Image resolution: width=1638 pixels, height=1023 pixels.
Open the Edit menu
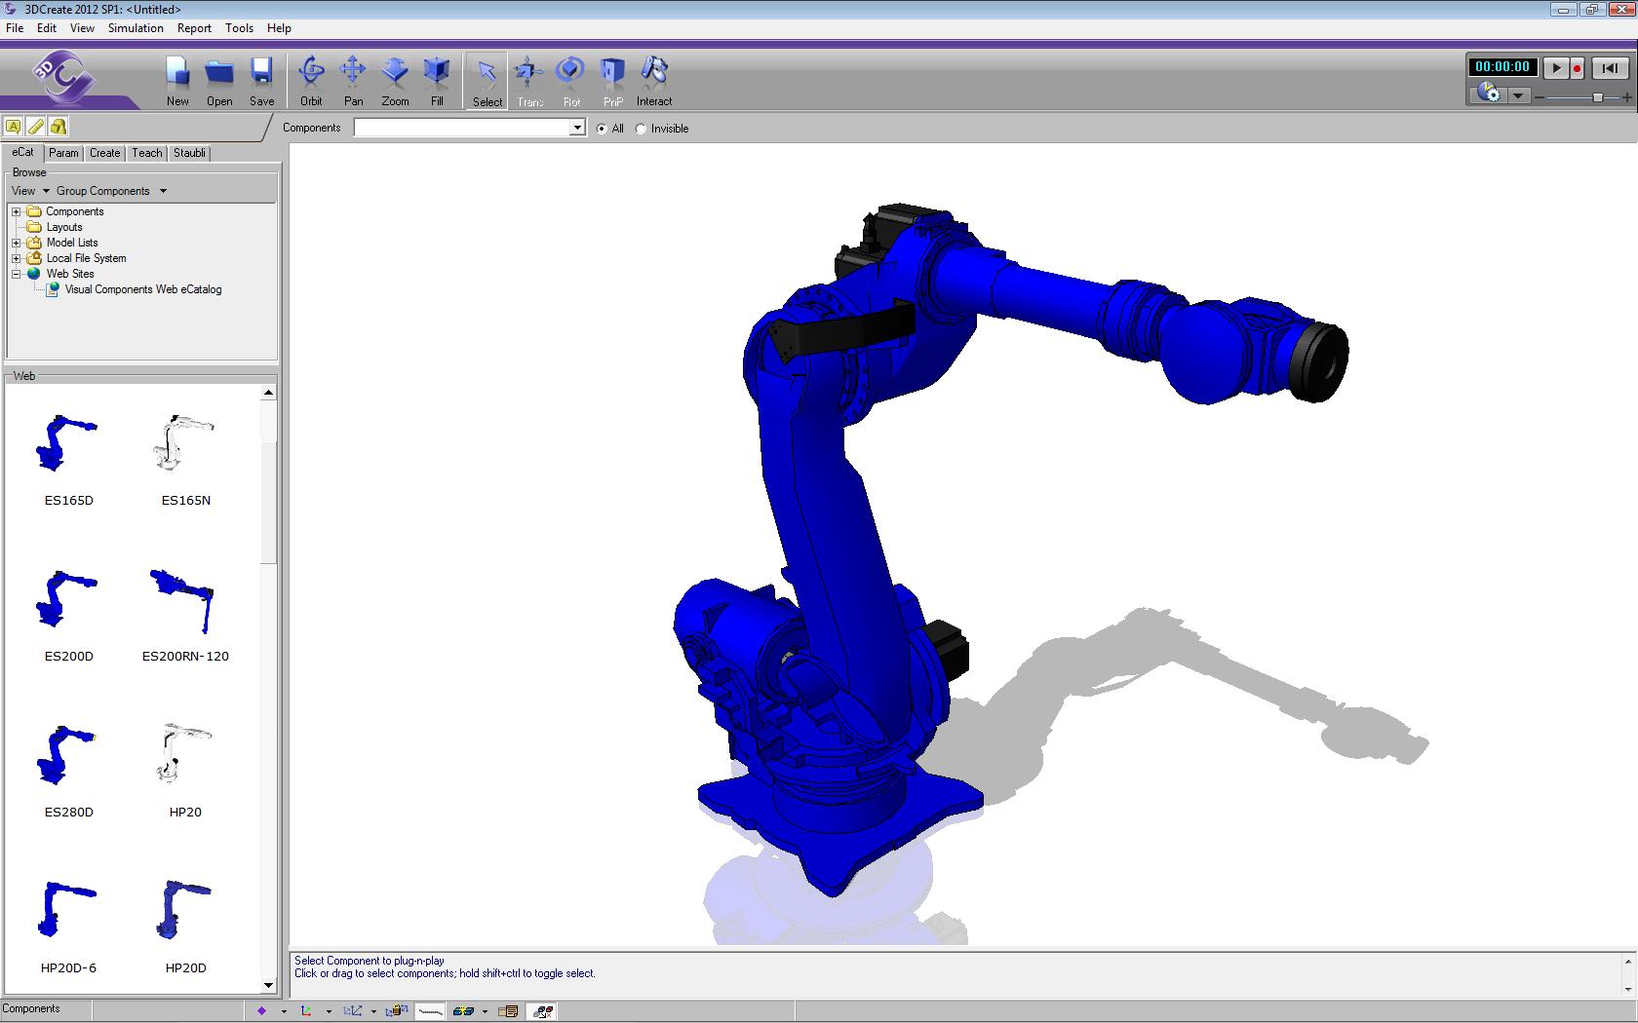pos(47,28)
